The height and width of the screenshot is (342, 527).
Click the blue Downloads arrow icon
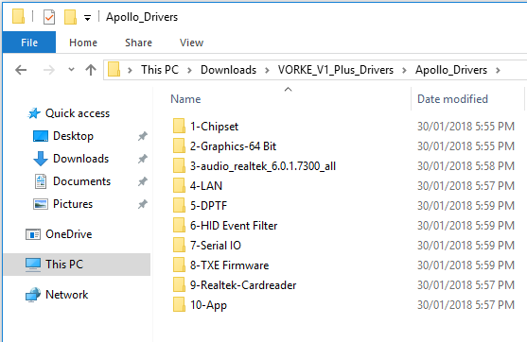point(41,159)
